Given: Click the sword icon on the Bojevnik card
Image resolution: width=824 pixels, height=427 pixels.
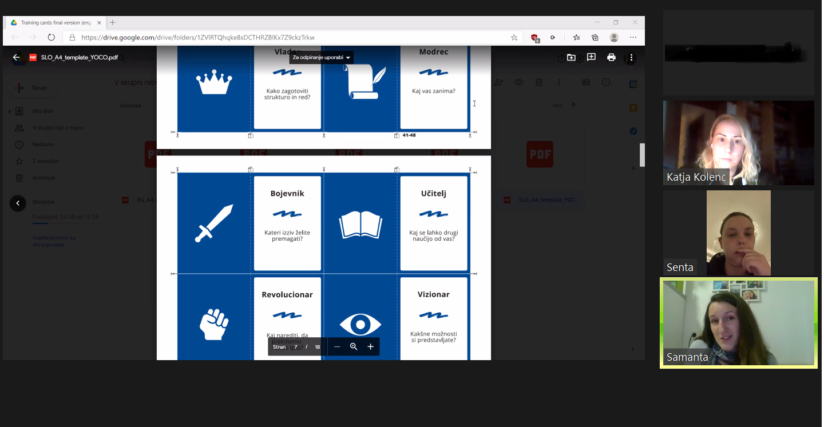Looking at the screenshot, I should [214, 223].
